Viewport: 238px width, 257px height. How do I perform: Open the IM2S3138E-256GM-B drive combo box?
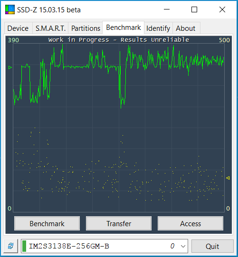tap(105, 246)
